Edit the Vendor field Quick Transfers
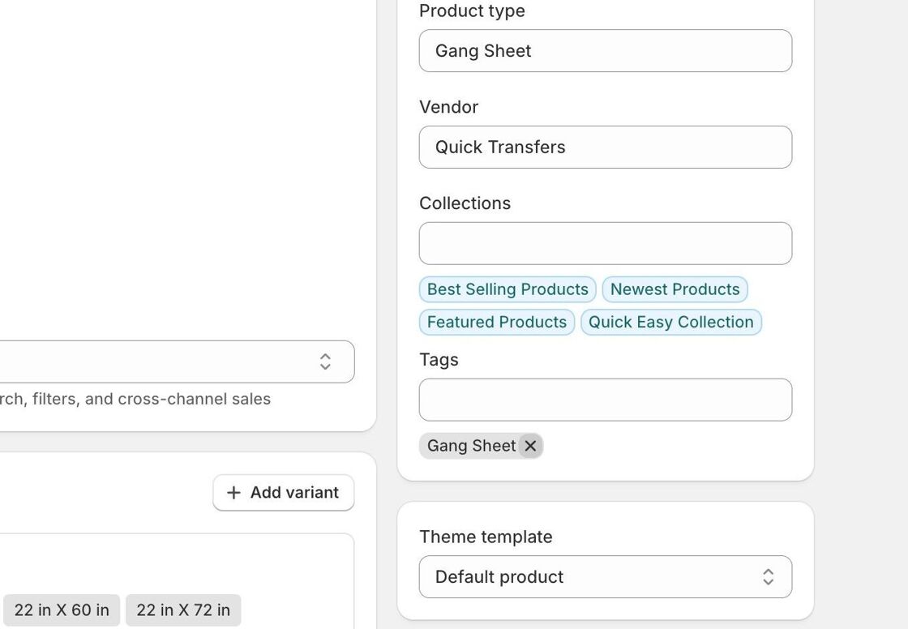Screen dimensions: 908x629 point(606,147)
